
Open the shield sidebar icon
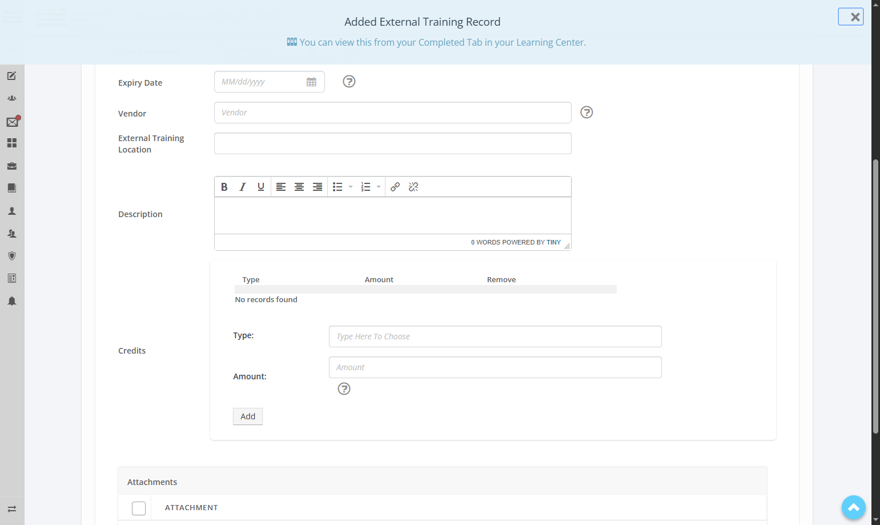11,256
